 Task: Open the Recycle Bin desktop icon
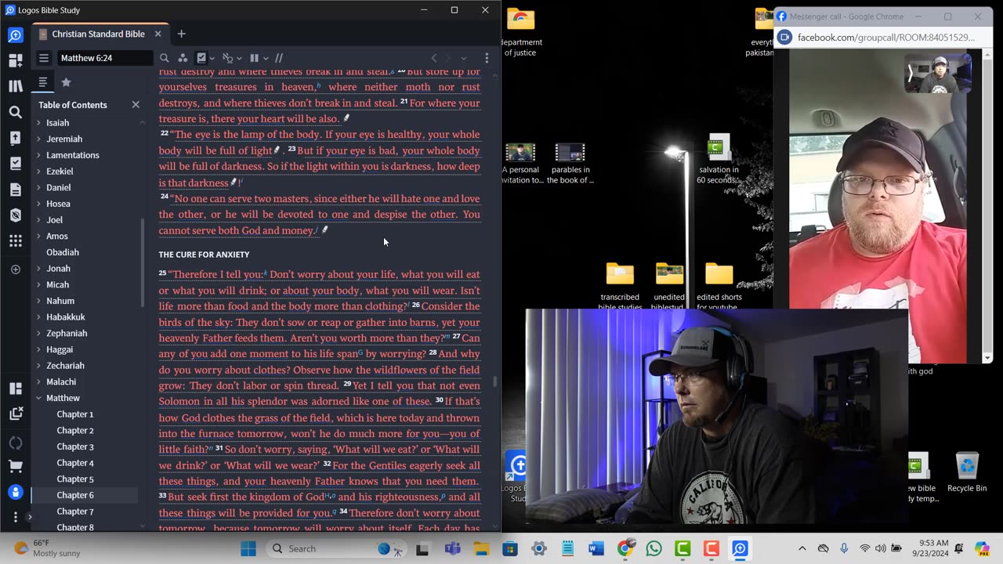[967, 472]
